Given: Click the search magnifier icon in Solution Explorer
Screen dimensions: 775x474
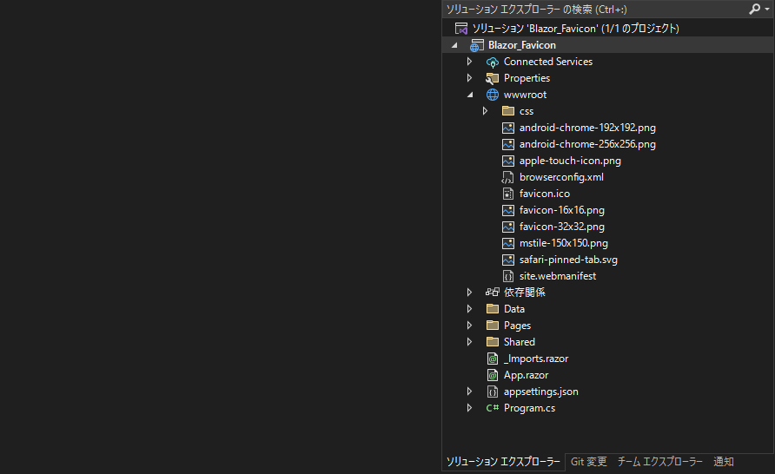Looking at the screenshot, I should pos(754,9).
